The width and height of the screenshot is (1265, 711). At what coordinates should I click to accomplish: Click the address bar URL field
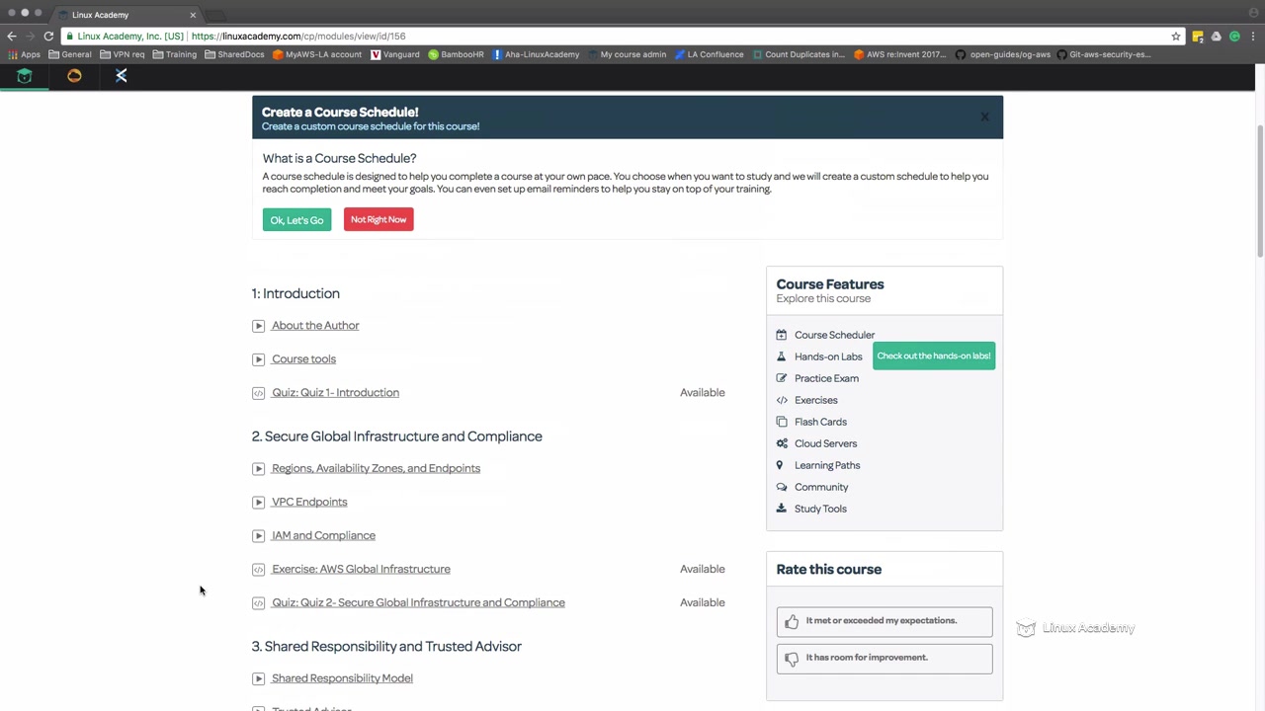pyautogui.click(x=623, y=37)
